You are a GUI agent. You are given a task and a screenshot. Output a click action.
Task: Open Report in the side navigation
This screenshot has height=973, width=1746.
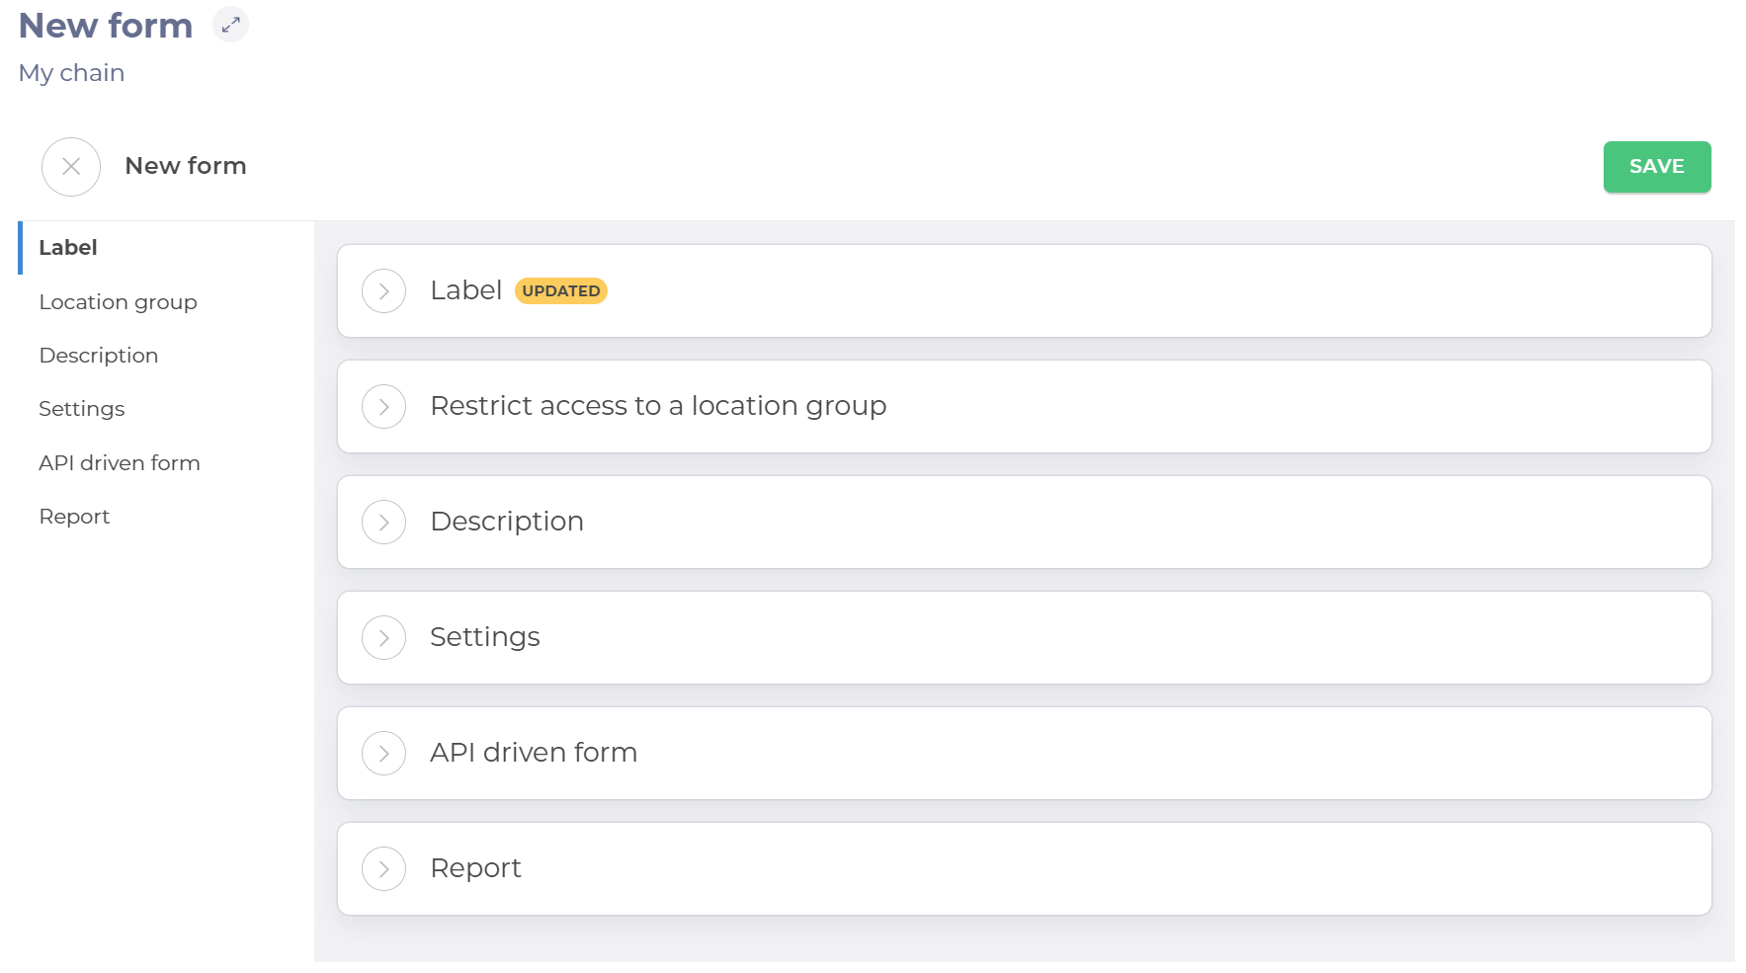click(x=74, y=517)
